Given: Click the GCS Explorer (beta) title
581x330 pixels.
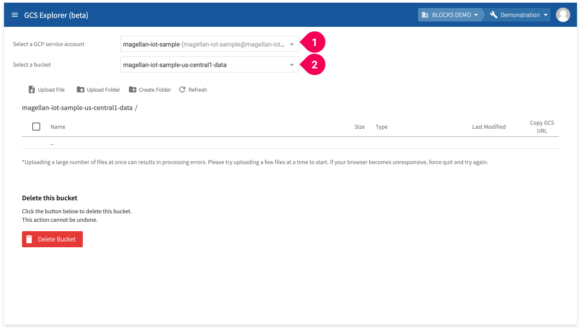Looking at the screenshot, I should coord(56,15).
